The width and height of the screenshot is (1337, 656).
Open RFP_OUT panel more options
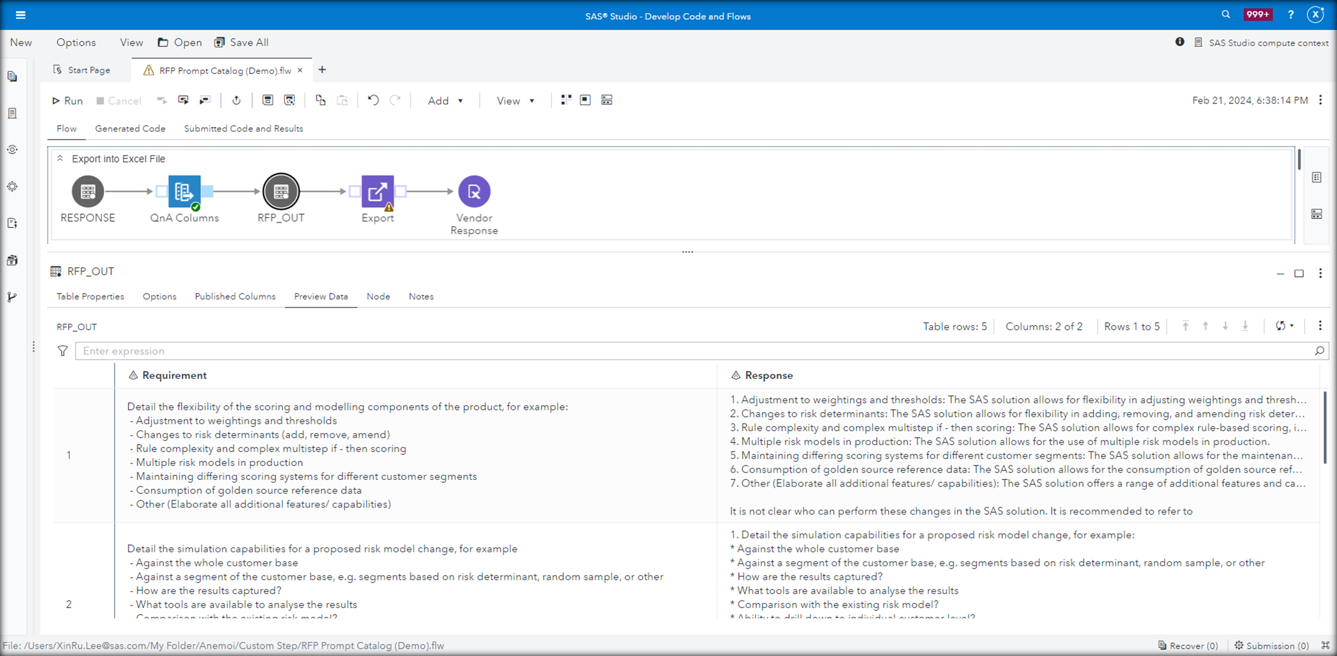1320,273
